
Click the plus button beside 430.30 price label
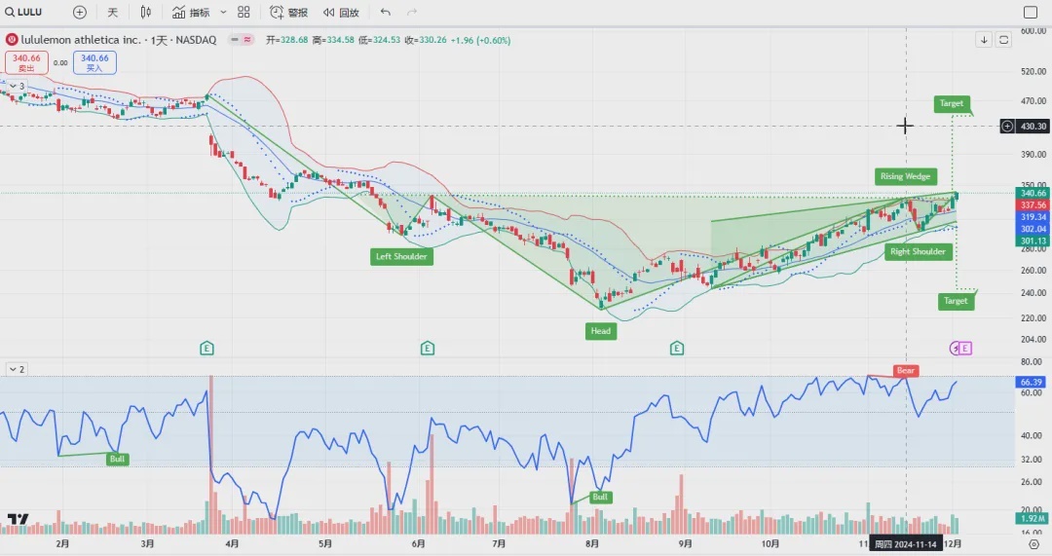coord(1006,126)
